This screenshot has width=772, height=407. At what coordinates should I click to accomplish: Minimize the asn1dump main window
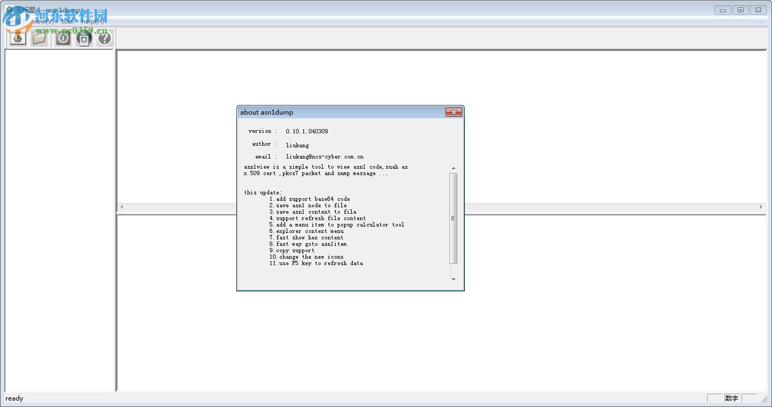[723, 10]
